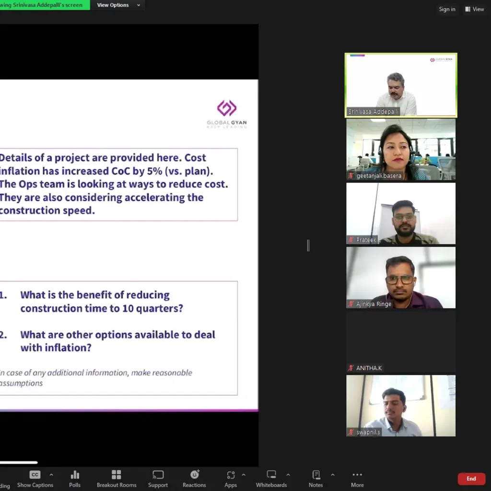491x491 pixels.
Task: Open the Apps panel
Action: 231,478
